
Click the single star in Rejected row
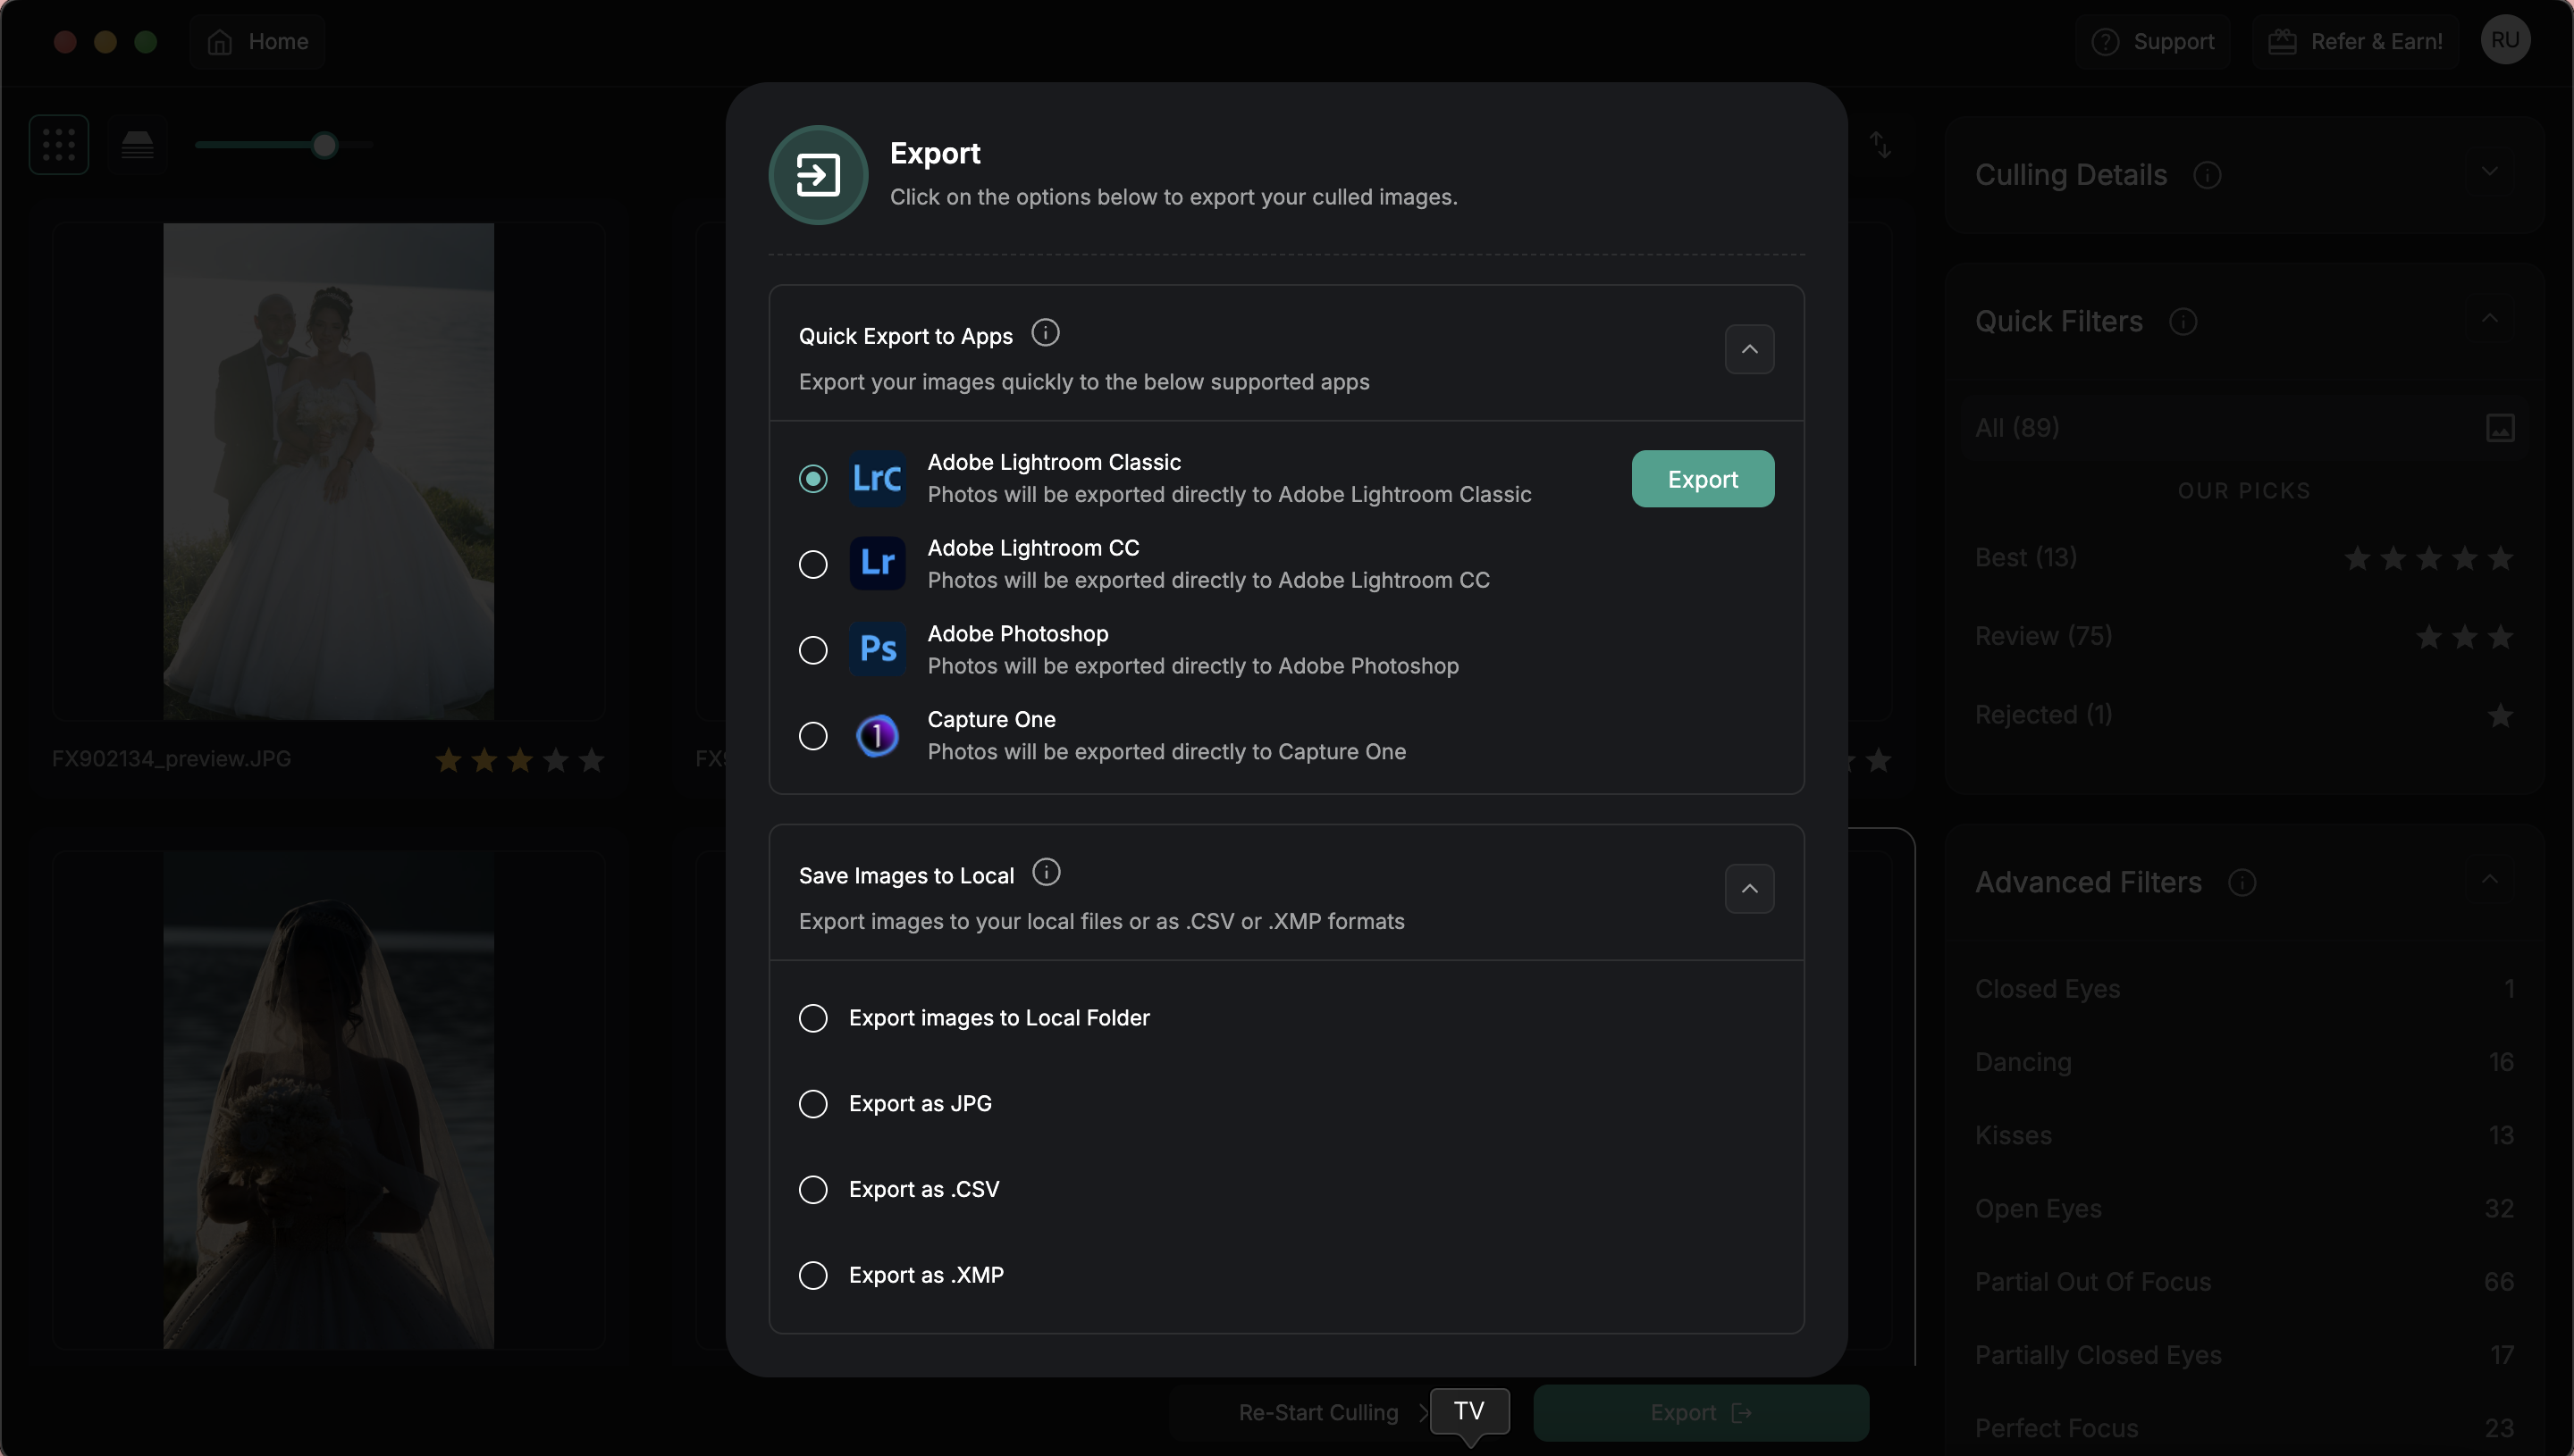point(2500,716)
